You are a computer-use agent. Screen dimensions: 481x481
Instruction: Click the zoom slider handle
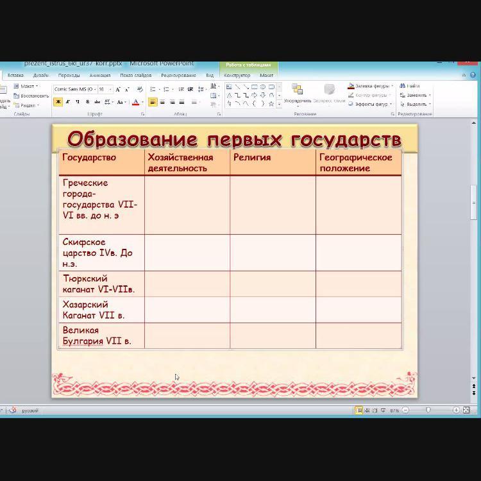pyautogui.click(x=428, y=410)
